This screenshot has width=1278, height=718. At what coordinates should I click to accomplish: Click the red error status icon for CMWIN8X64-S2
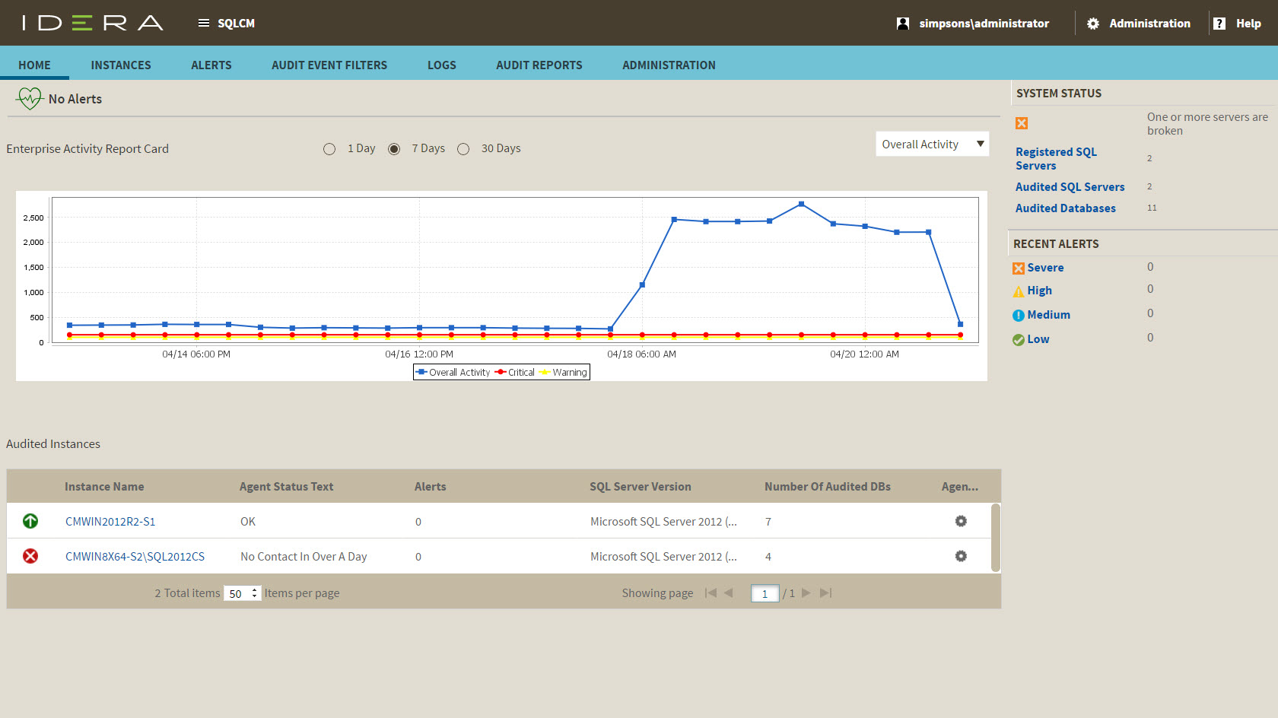pyautogui.click(x=30, y=556)
